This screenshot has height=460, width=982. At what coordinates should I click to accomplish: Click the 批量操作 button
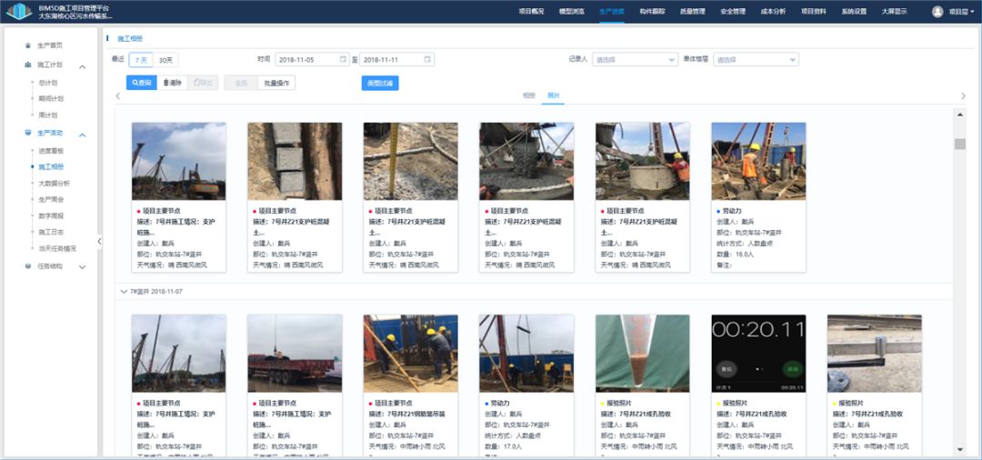click(x=276, y=83)
